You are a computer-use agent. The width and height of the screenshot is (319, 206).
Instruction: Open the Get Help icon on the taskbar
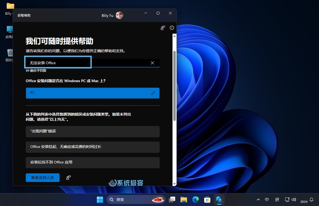[219, 200]
